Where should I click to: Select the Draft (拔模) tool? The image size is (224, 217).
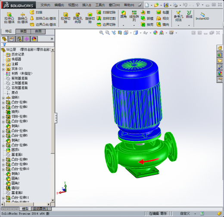pos(147,18)
